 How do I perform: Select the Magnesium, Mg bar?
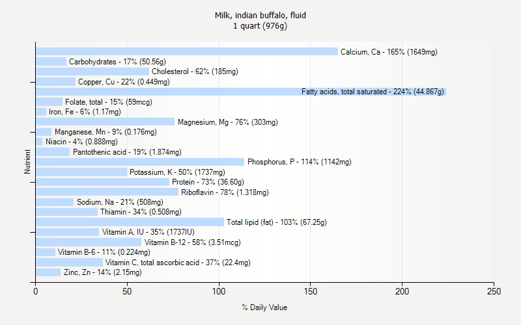click(106, 122)
